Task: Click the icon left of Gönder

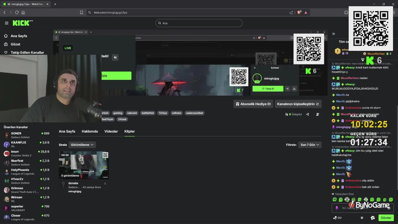Action: coord(373,218)
